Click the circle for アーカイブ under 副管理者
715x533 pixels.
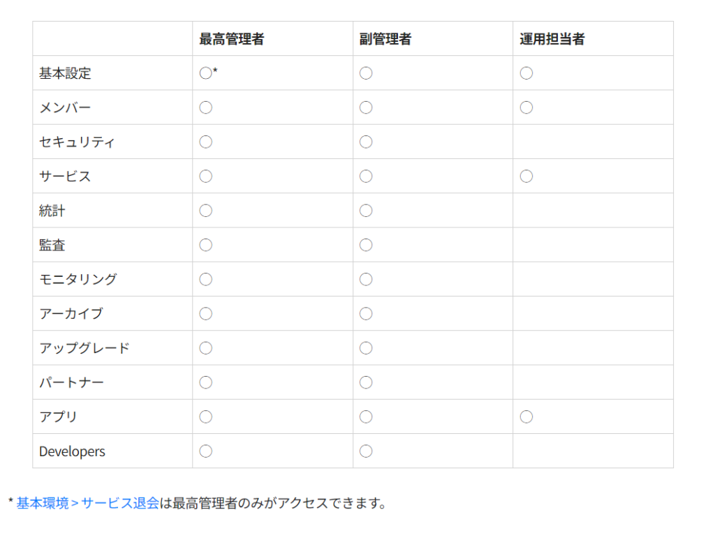366,314
